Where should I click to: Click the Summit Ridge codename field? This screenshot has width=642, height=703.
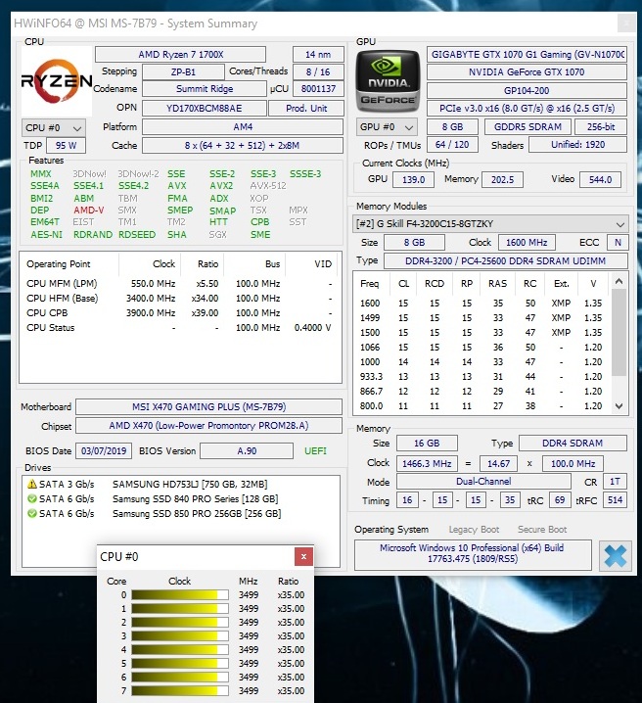click(x=205, y=89)
